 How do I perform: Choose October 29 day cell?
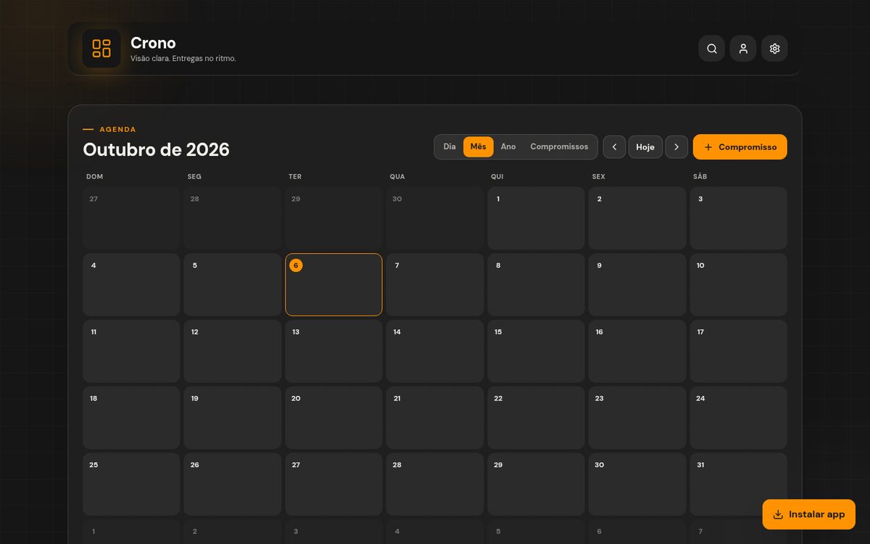click(536, 484)
